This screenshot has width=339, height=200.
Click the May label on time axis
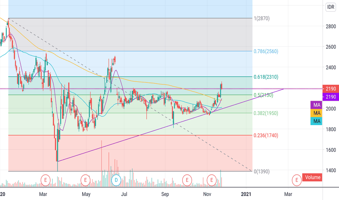[86, 194]
